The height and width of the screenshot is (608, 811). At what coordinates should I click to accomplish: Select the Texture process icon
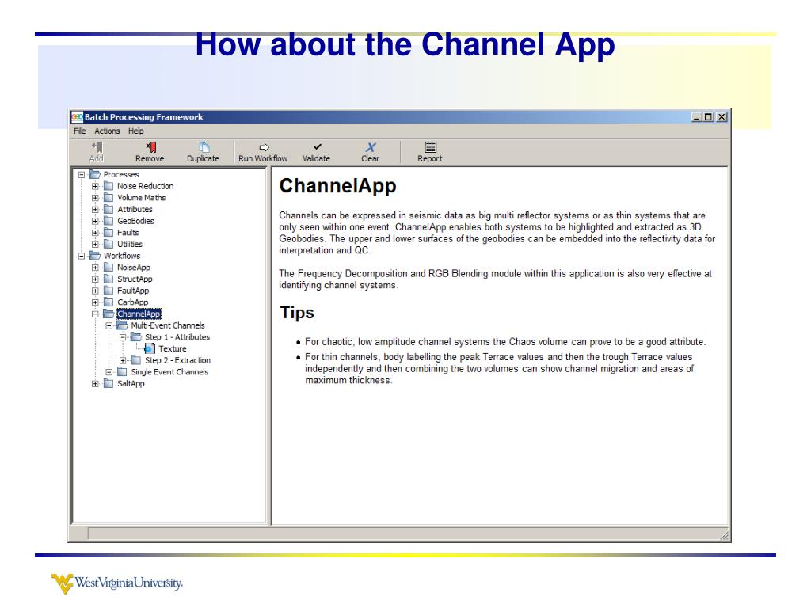(x=150, y=349)
